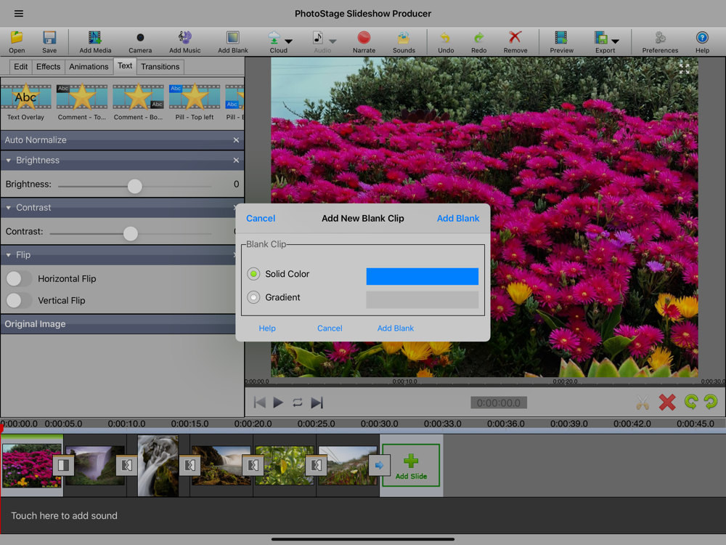This screenshot has height=545, width=726.
Task: Rotate clip clockwise green arrow
Action: 711,402
